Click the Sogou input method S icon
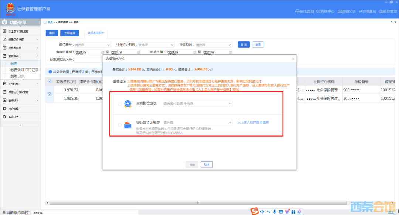Image resolution: width=399 pixels, height=215 pixels. [x=254, y=211]
